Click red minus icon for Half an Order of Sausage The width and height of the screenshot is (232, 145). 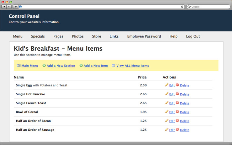(177, 129)
